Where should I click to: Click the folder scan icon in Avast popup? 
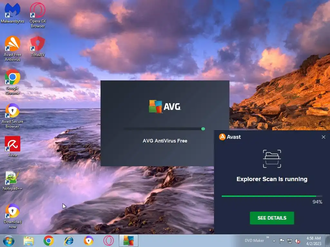pos(272,159)
